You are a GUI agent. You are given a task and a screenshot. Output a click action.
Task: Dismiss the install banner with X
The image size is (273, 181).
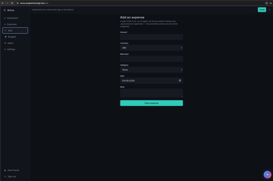[269, 10]
